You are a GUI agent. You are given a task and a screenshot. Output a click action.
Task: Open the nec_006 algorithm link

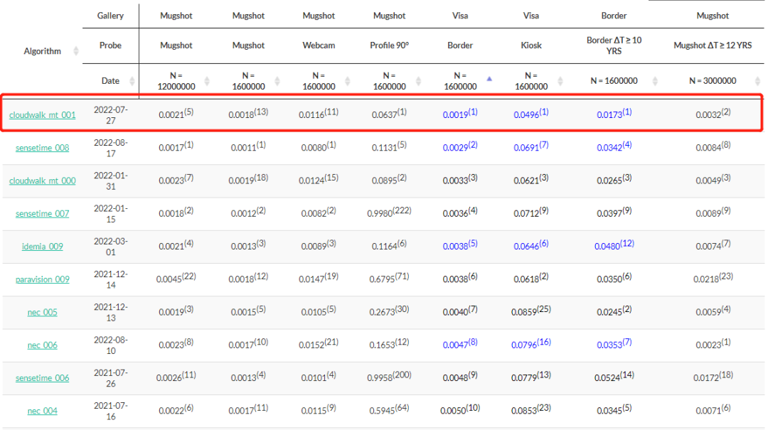42,345
